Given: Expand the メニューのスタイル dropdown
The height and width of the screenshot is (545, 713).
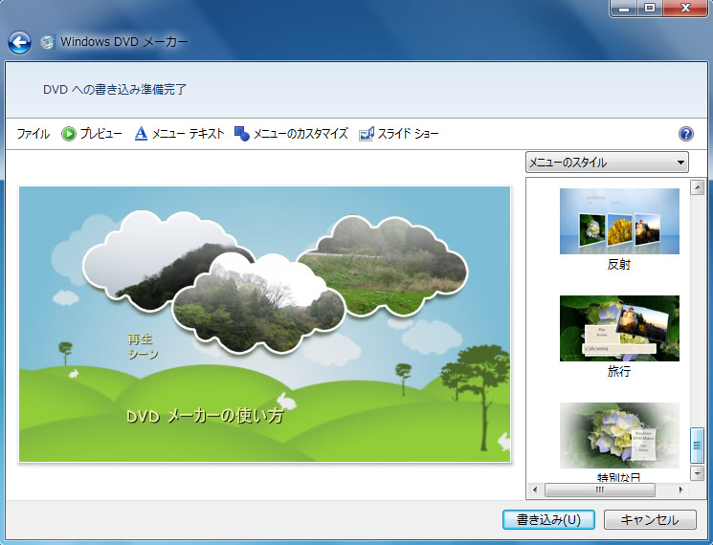Looking at the screenshot, I should coord(607,163).
